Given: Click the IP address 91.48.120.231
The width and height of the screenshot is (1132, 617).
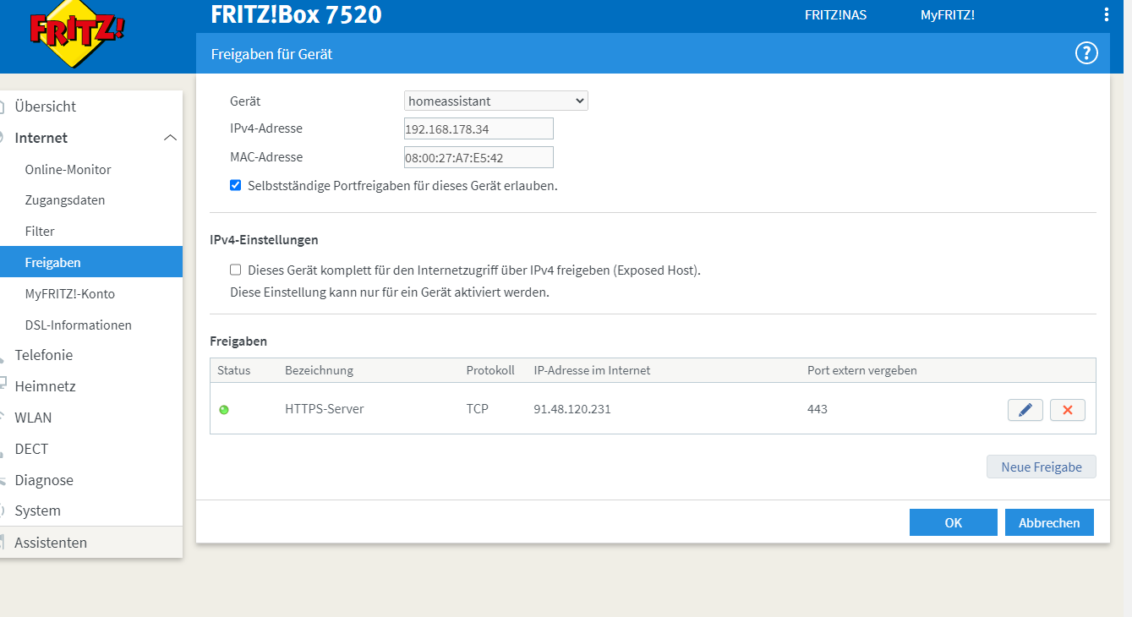Looking at the screenshot, I should pyautogui.click(x=572, y=409).
